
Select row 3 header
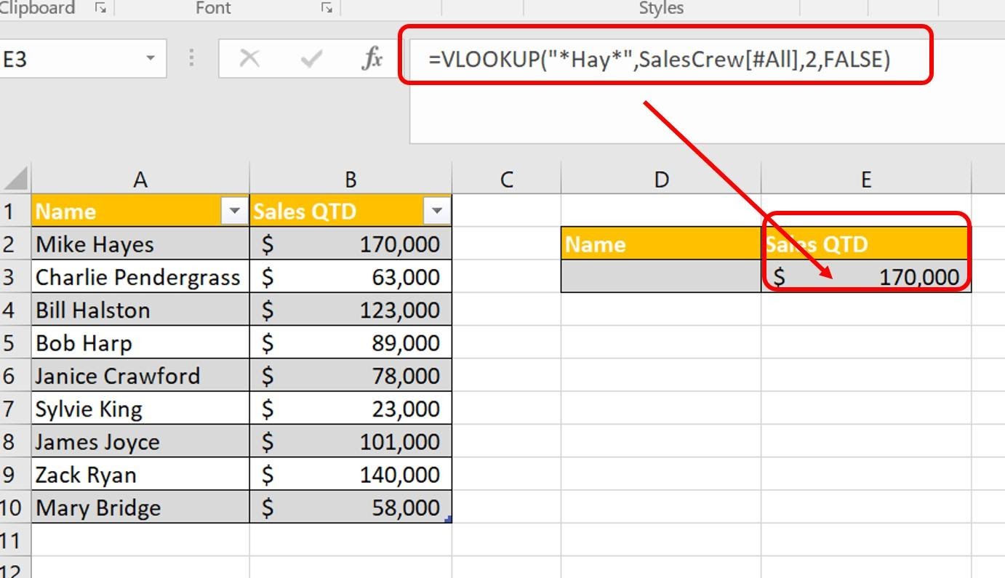[x=15, y=277]
